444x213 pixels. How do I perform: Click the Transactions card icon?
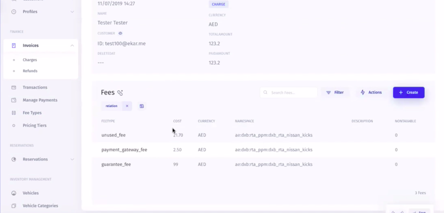(x=14, y=87)
